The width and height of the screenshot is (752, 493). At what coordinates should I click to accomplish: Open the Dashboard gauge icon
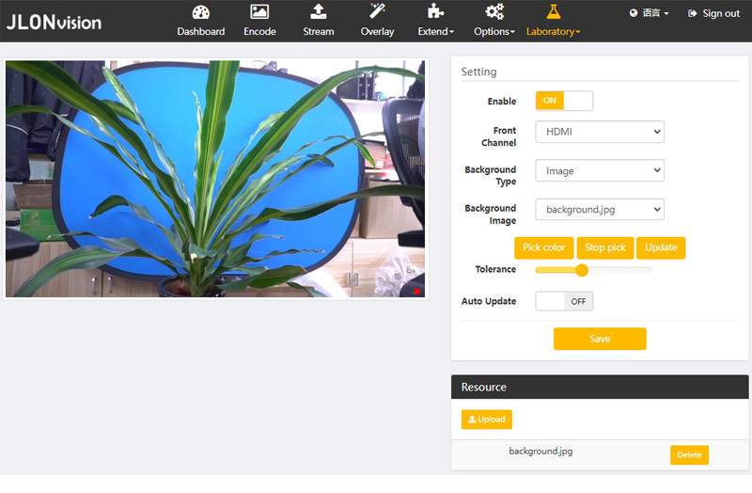[x=201, y=12]
